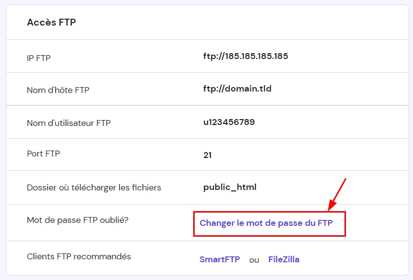Select the FTP username u123456789
This screenshot has width=413, height=280.
(229, 122)
